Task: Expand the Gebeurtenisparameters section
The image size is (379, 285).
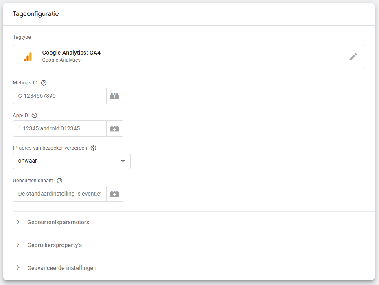Action: tap(58, 222)
